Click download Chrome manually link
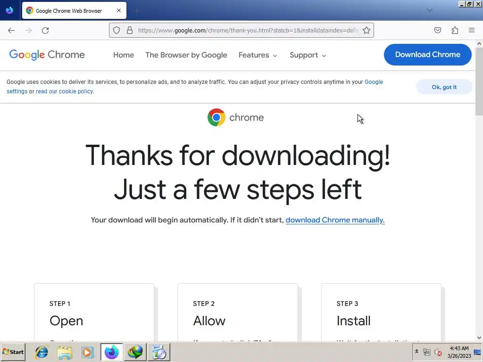The height and width of the screenshot is (362, 483). (335, 220)
